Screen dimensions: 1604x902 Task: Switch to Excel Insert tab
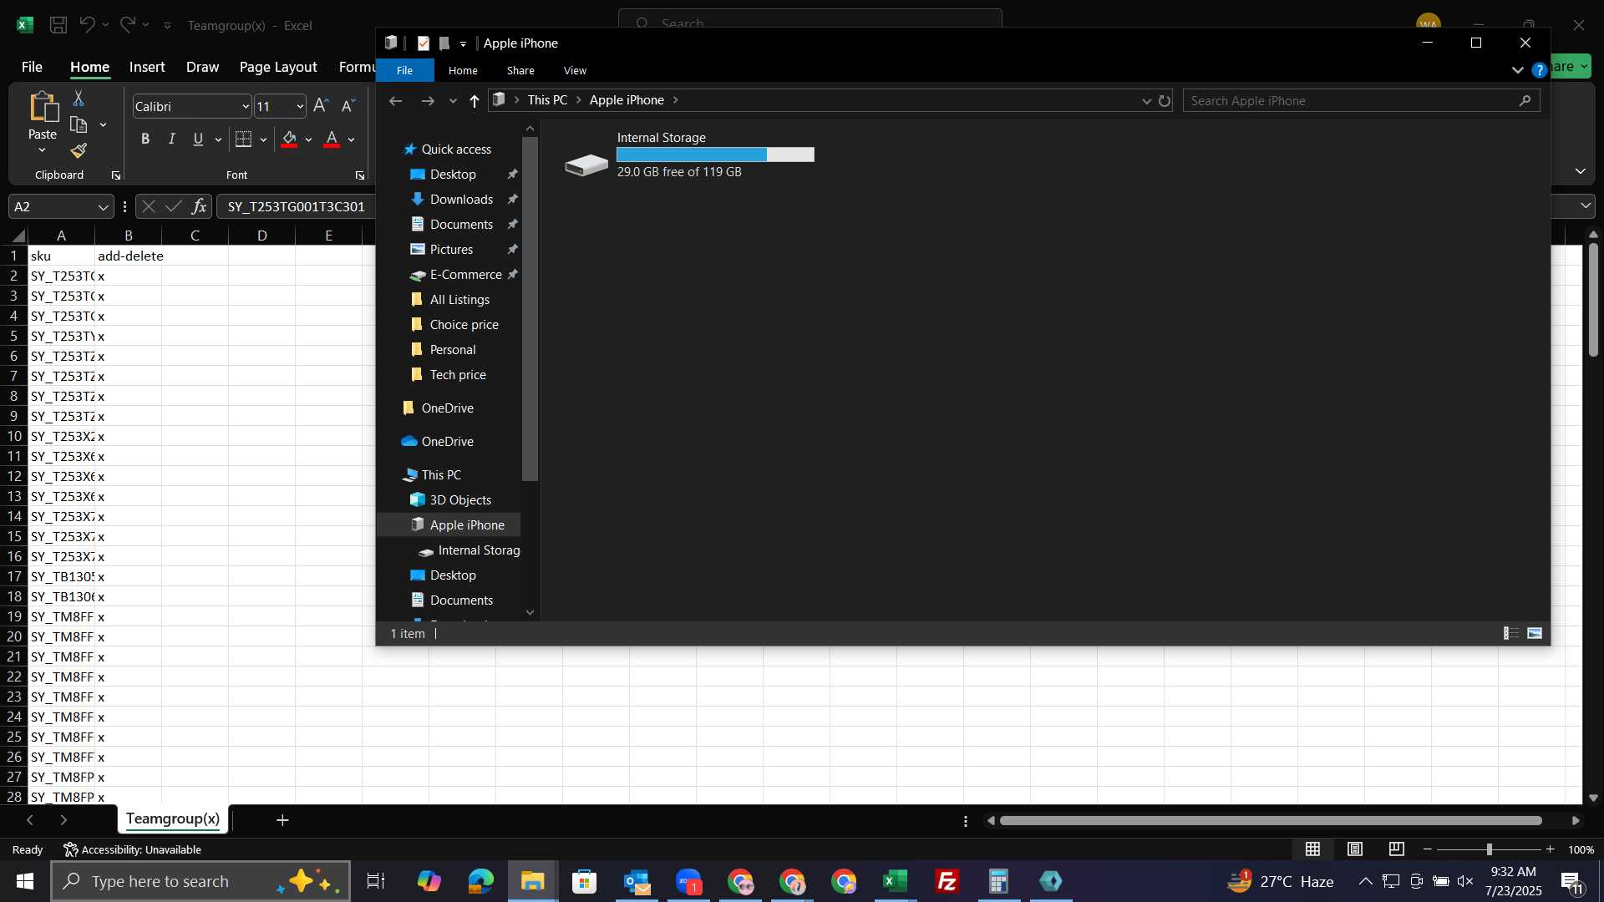coord(147,67)
